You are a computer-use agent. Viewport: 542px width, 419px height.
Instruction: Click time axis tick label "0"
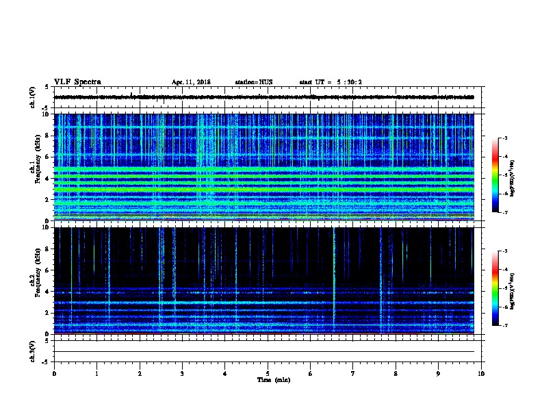[x=54, y=373]
